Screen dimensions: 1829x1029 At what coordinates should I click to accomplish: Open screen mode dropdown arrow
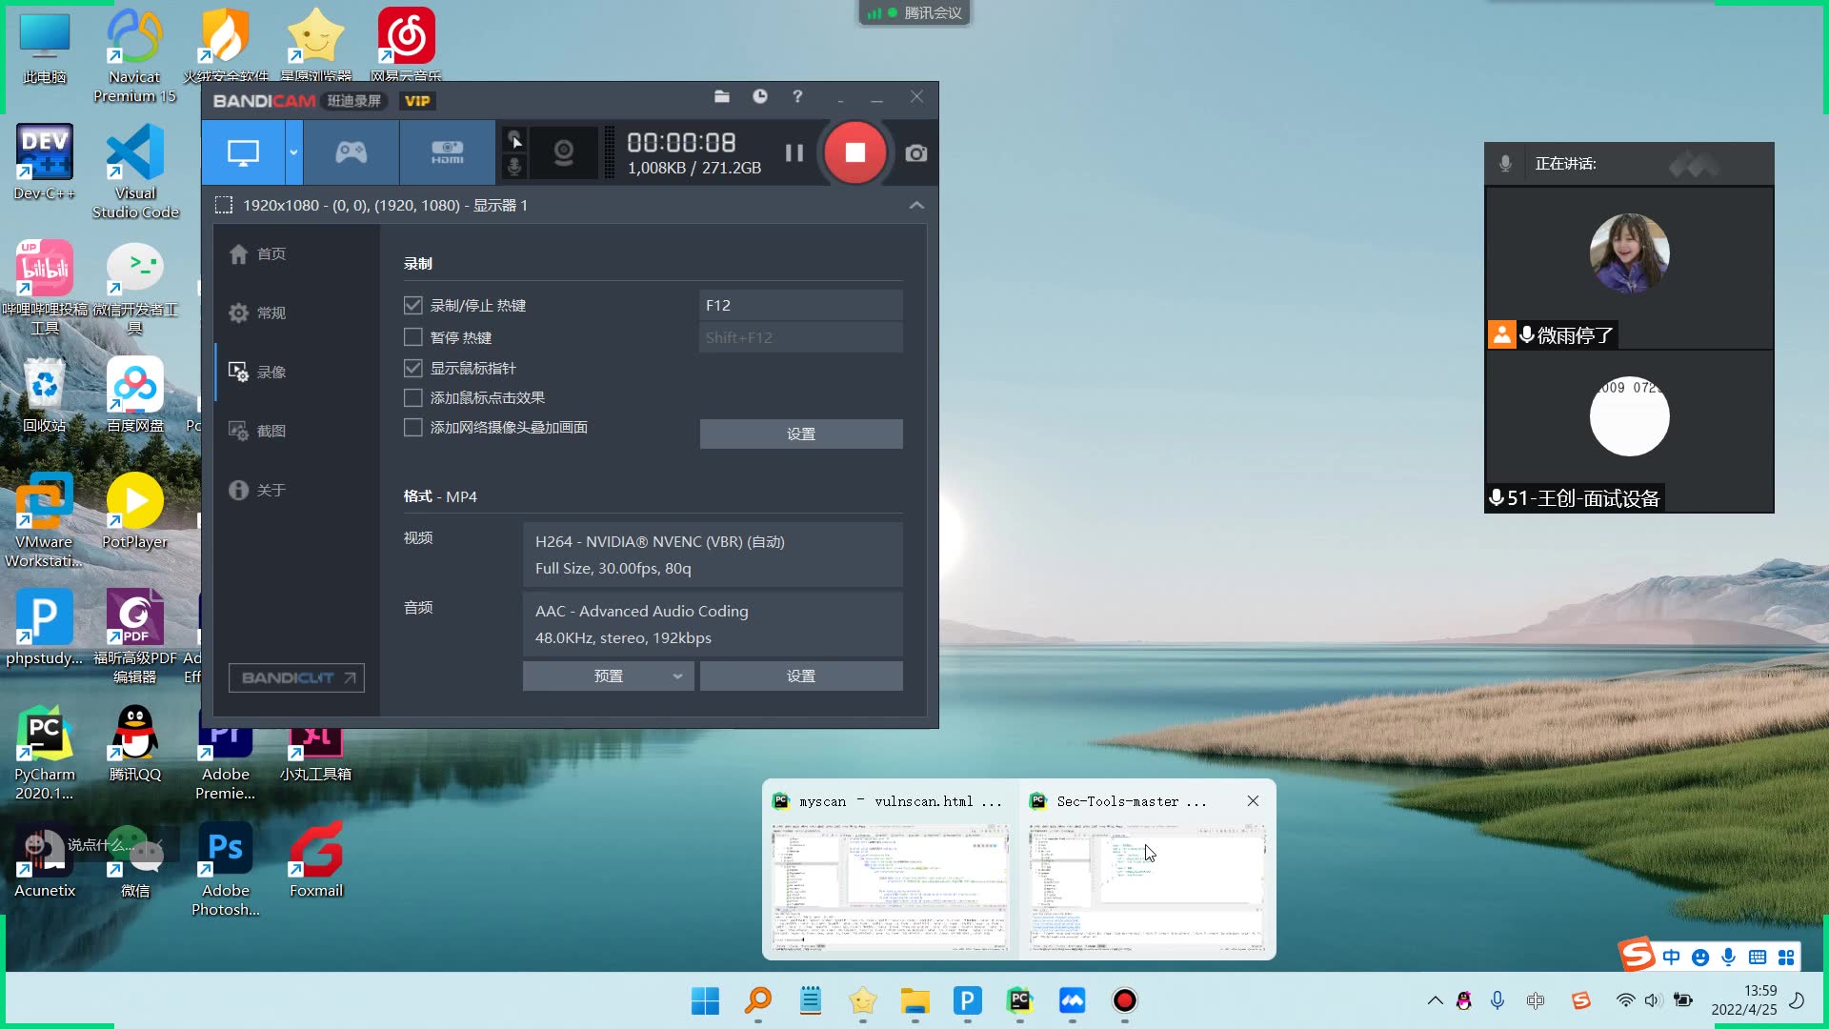[293, 152]
